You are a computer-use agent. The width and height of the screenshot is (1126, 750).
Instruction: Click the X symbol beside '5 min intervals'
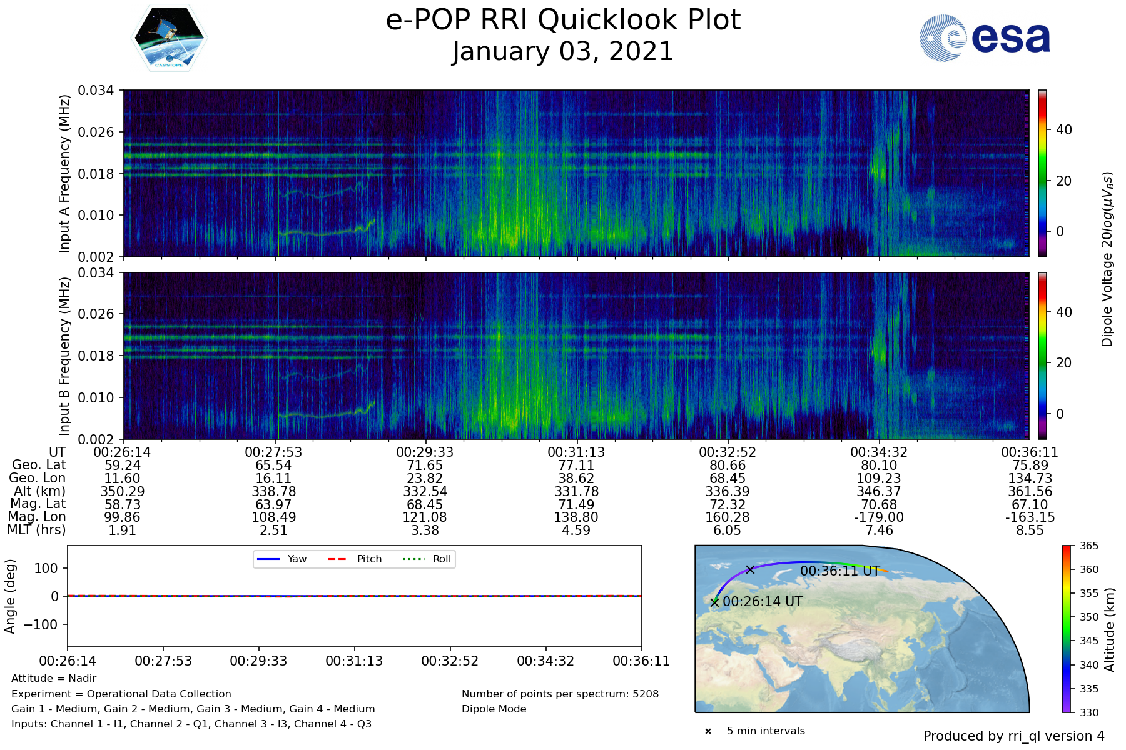click(708, 731)
